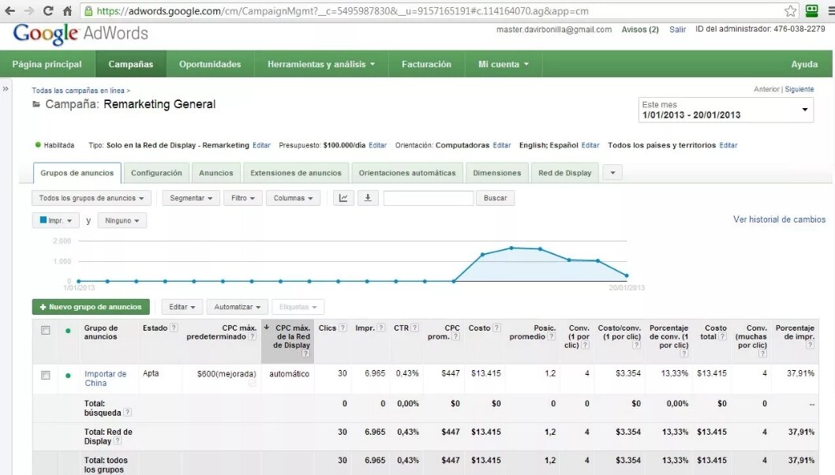This screenshot has width=835, height=475.
Task: Click status dot of Importar de China
Action: click(68, 376)
